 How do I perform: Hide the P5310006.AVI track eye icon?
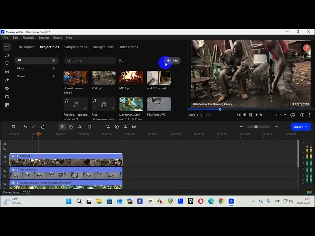point(5,171)
